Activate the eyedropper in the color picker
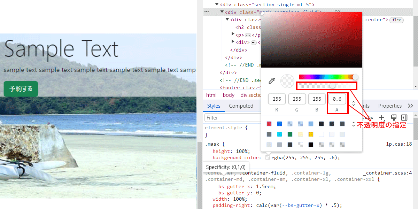The width and height of the screenshot is (418, 209). 272,81
